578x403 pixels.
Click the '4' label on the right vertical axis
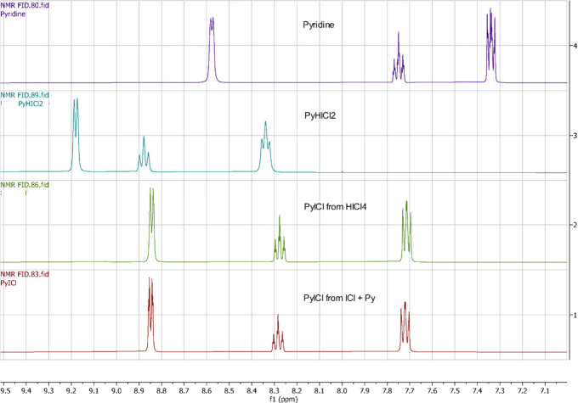[575, 45]
